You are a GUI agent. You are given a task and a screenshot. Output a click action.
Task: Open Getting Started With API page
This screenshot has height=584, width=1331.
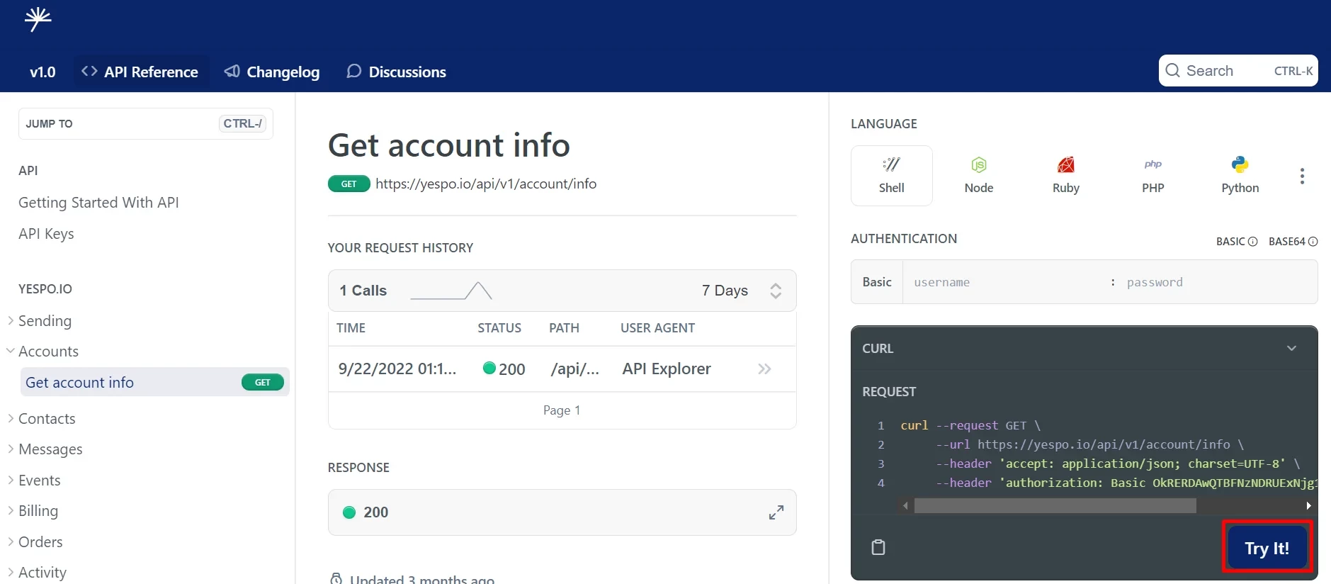(98, 203)
